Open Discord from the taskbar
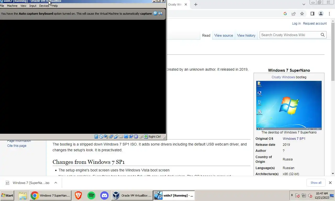This screenshot has height=201, width=335. point(104,196)
